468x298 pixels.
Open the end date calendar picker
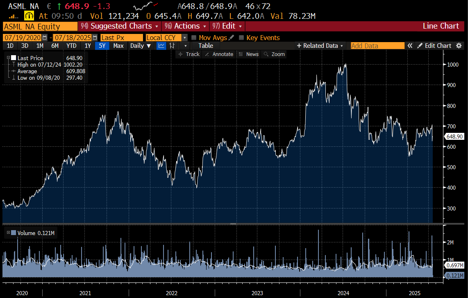pos(95,38)
